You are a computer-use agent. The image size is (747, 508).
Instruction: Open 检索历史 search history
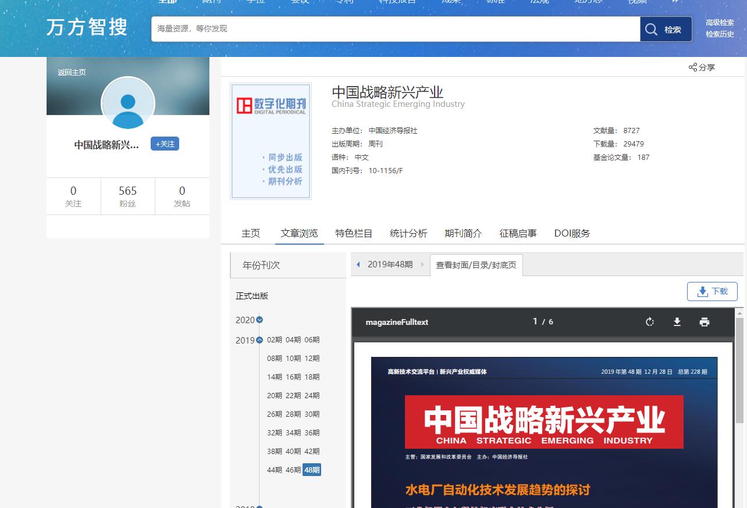(x=720, y=34)
